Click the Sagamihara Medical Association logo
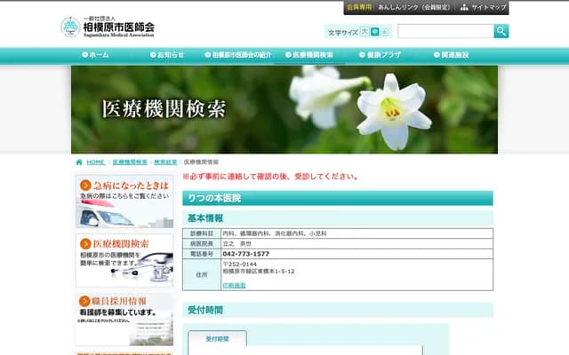The image size is (569, 355). tap(108, 27)
